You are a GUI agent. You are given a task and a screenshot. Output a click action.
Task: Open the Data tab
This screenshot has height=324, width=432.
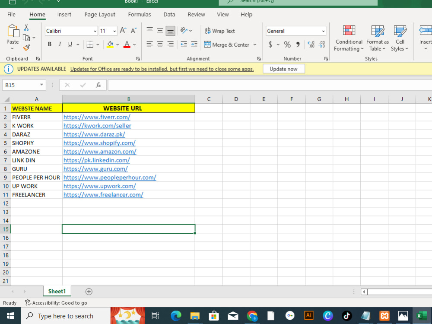(x=169, y=15)
